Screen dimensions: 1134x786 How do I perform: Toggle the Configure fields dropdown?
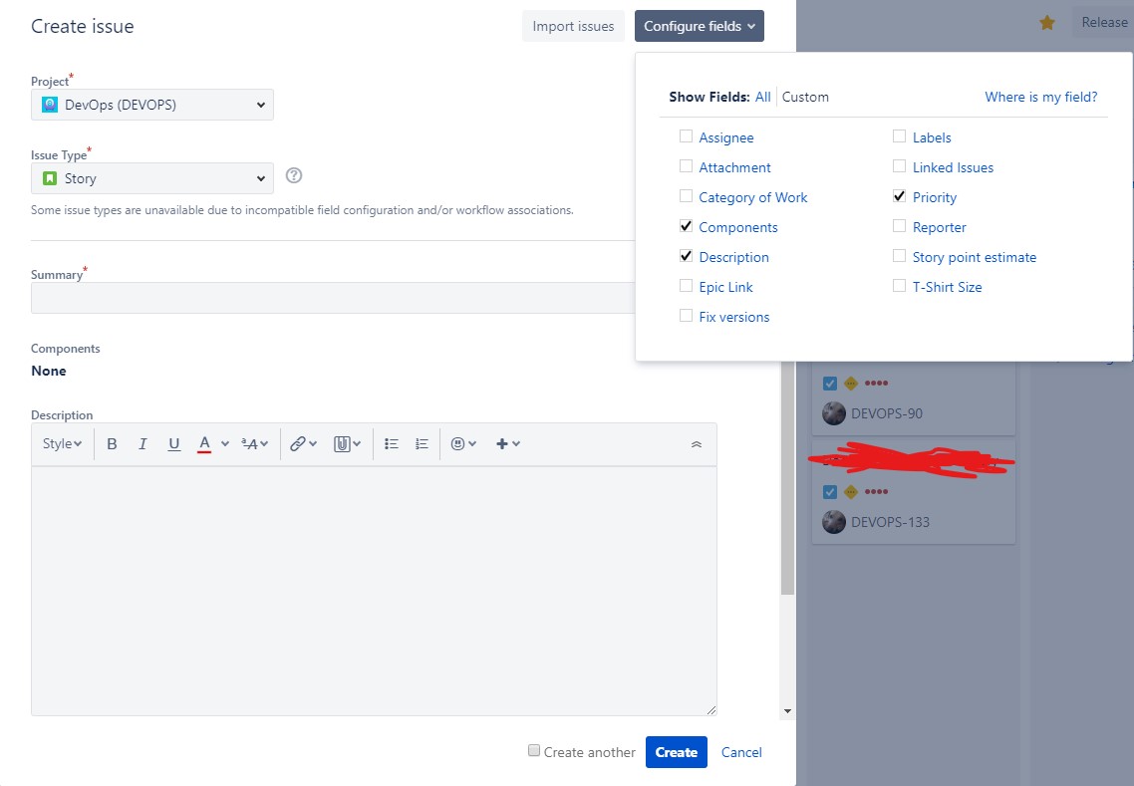pos(700,26)
